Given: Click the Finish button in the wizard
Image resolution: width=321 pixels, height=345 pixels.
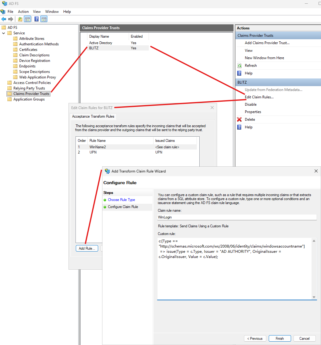Looking at the screenshot, I should [x=280, y=338].
